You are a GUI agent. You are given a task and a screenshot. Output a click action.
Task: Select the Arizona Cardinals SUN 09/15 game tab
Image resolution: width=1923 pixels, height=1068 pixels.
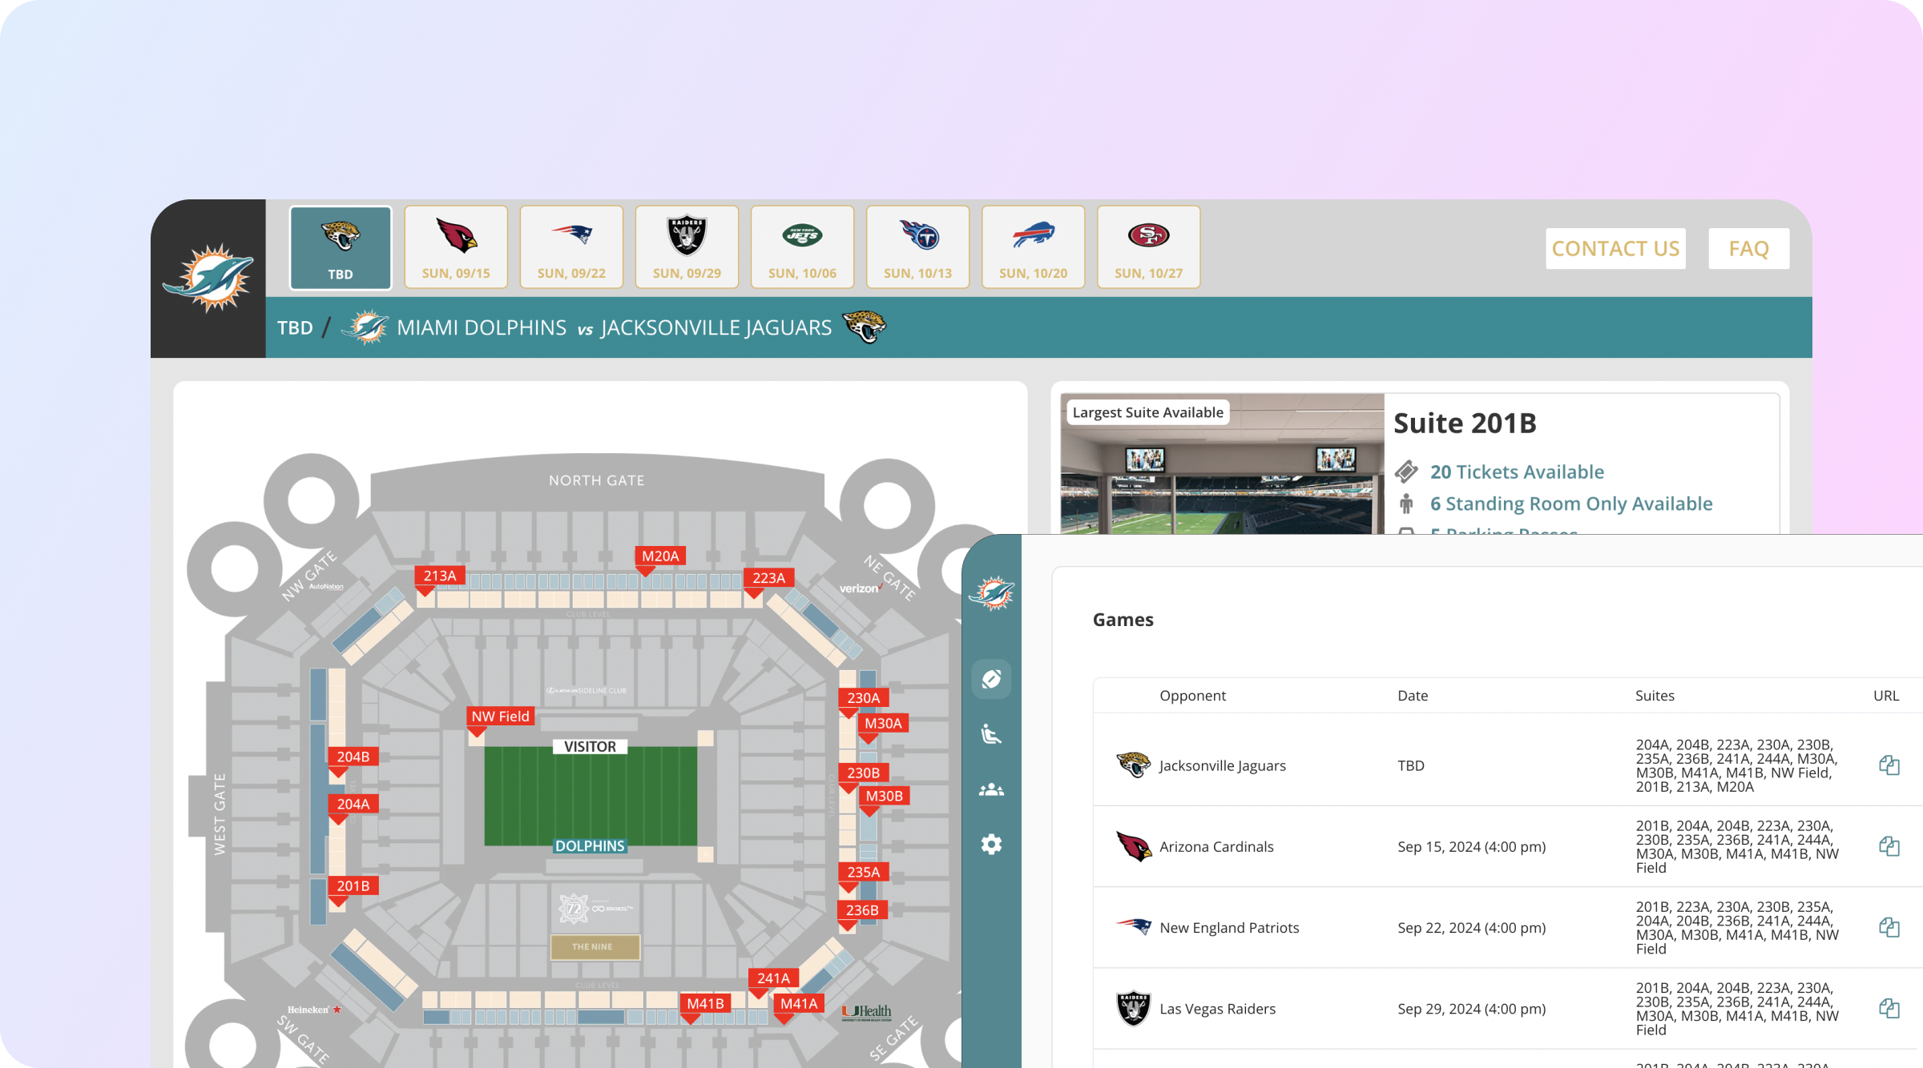tap(456, 247)
